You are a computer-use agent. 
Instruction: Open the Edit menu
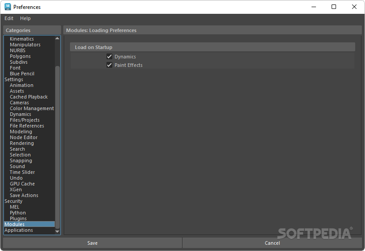point(9,18)
